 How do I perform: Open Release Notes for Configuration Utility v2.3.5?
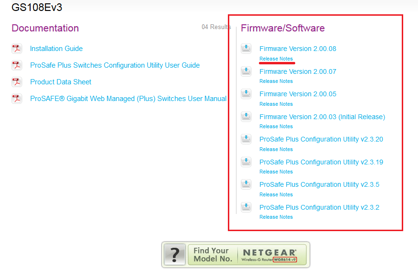pyautogui.click(x=276, y=194)
